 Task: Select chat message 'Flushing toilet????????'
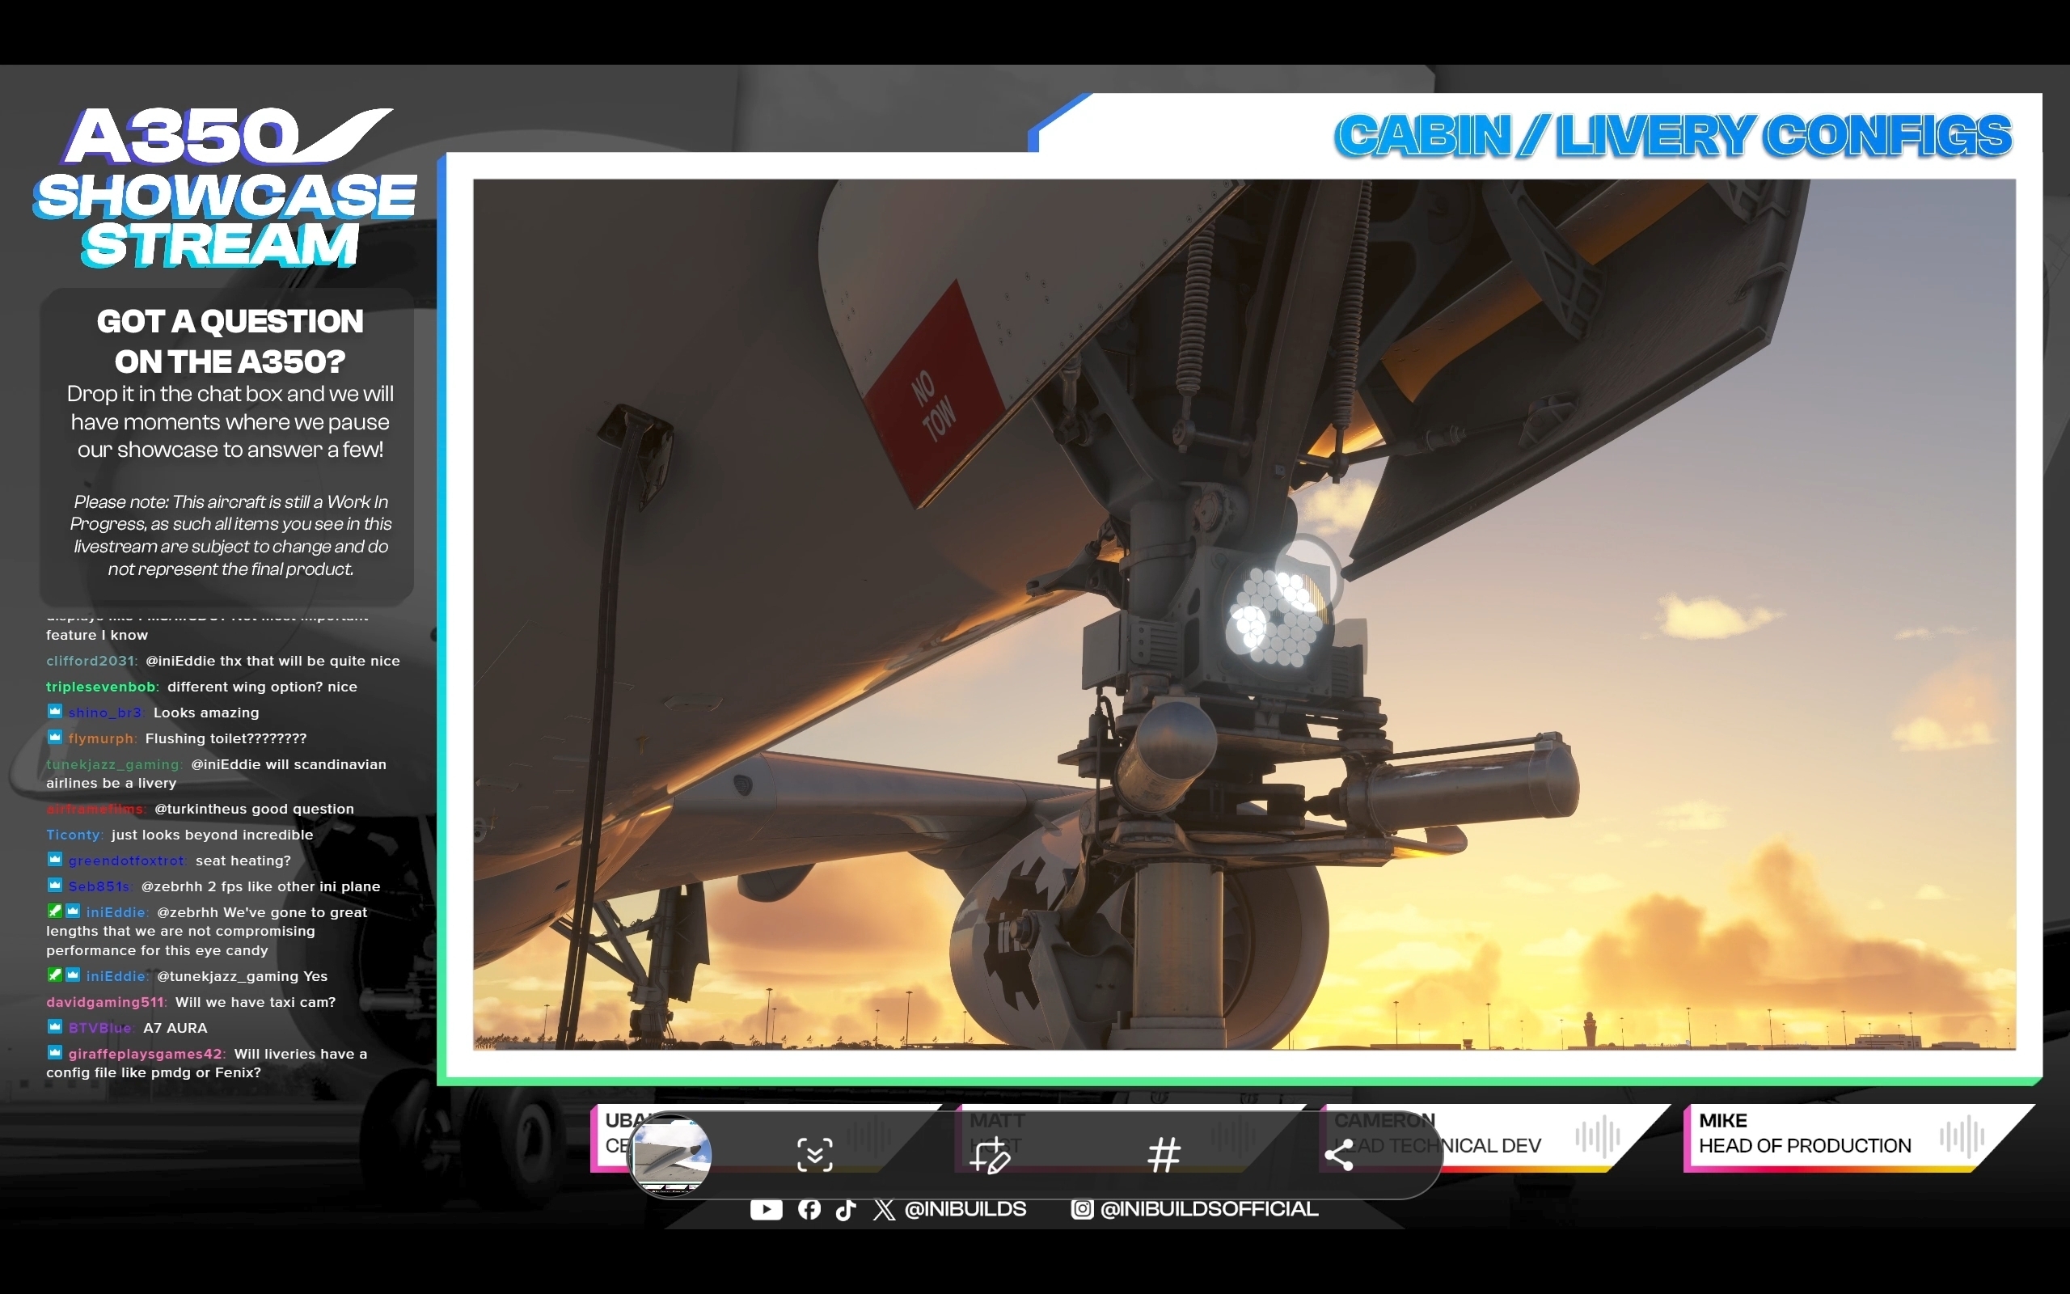(226, 738)
